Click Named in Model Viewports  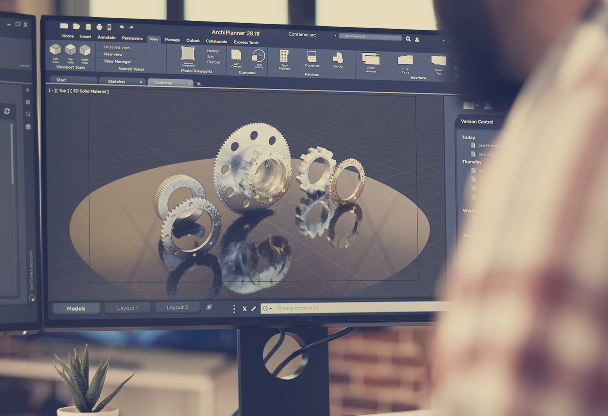213,51
